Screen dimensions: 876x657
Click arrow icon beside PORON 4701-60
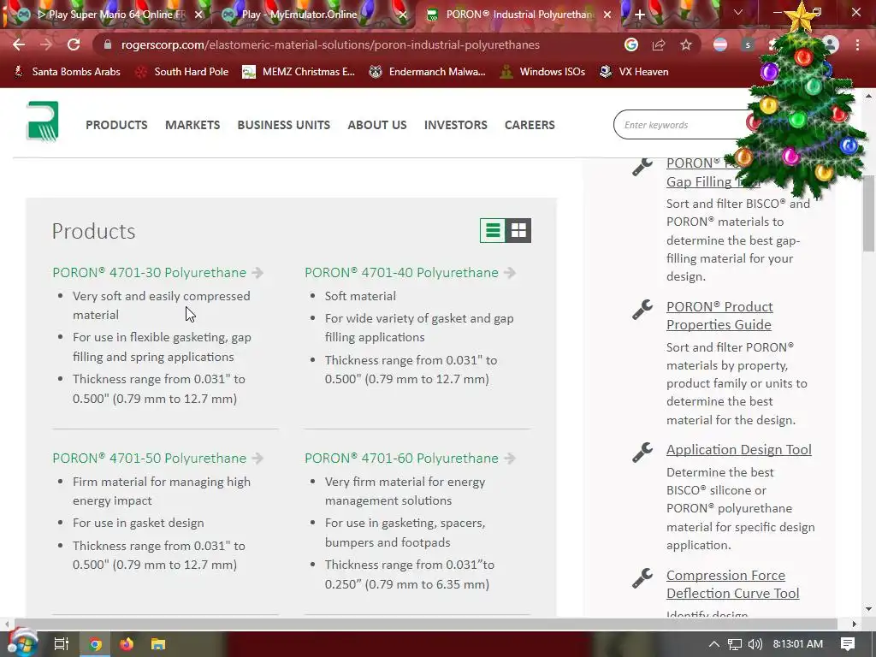510,459
